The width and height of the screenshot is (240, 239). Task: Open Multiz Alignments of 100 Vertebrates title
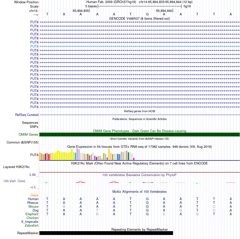(139, 192)
